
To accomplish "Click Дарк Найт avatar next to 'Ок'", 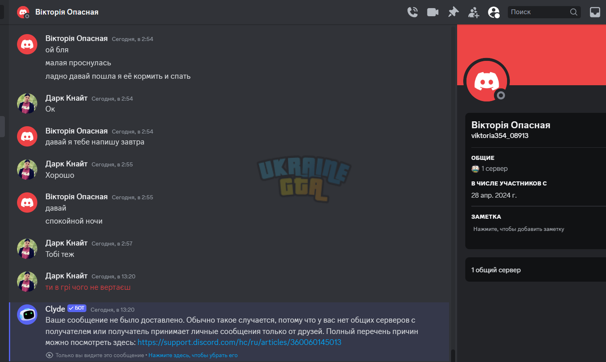I will 27,103.
